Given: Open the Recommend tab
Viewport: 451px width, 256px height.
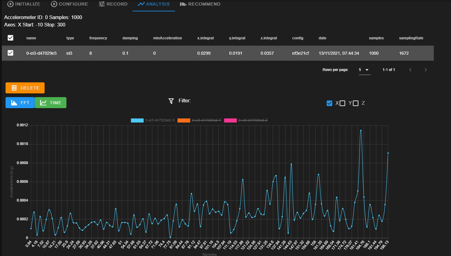Looking at the screenshot, I should pos(200,4).
